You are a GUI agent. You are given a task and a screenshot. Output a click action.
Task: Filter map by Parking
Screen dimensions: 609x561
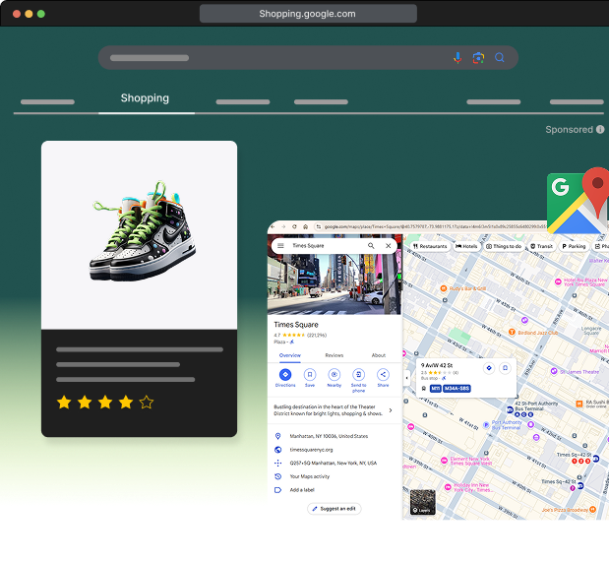[574, 246]
